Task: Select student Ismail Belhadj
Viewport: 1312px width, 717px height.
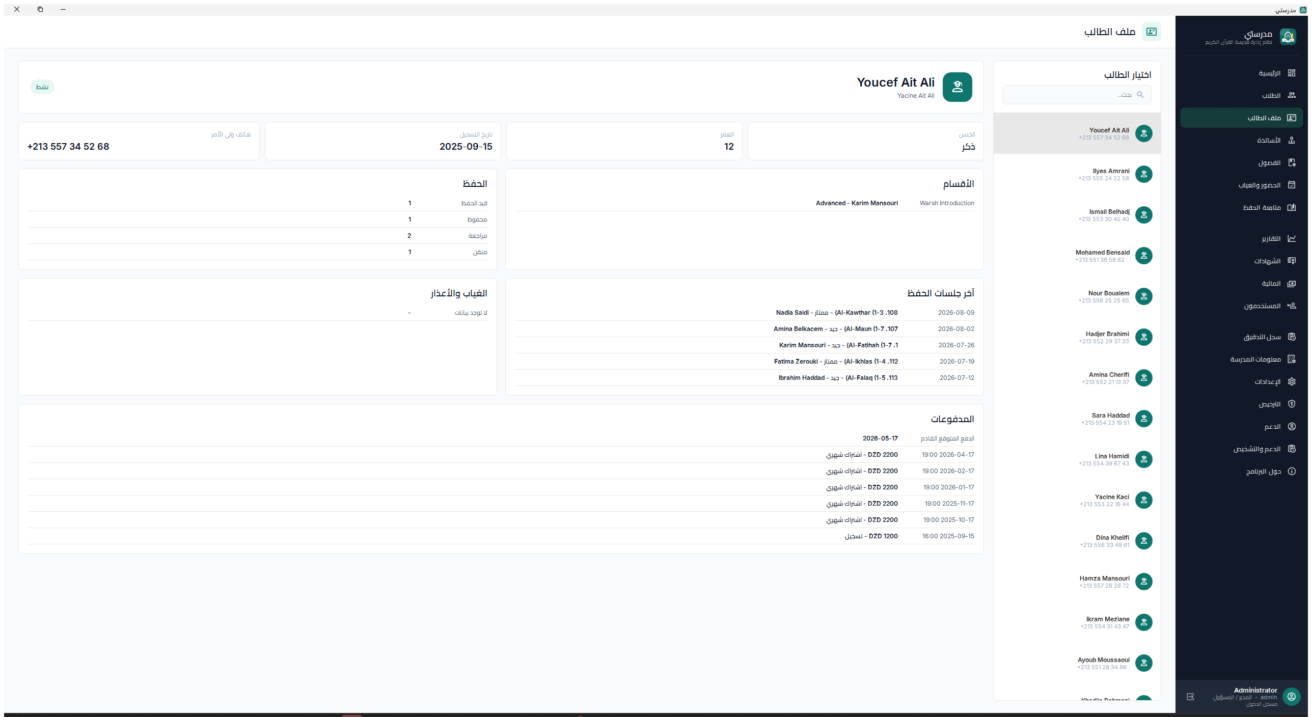Action: coord(1077,215)
